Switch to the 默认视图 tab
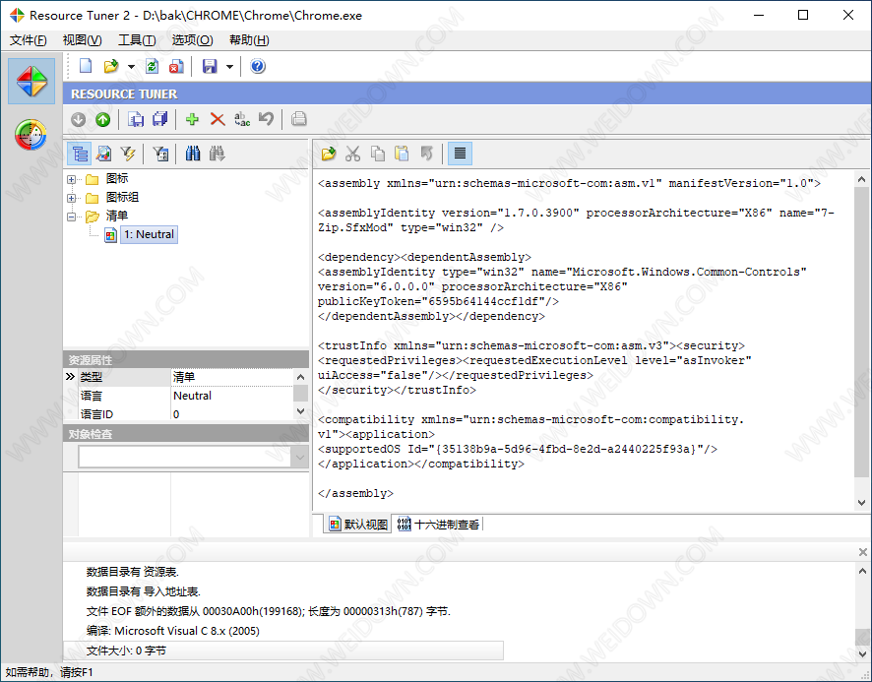872x682 pixels. point(358,525)
